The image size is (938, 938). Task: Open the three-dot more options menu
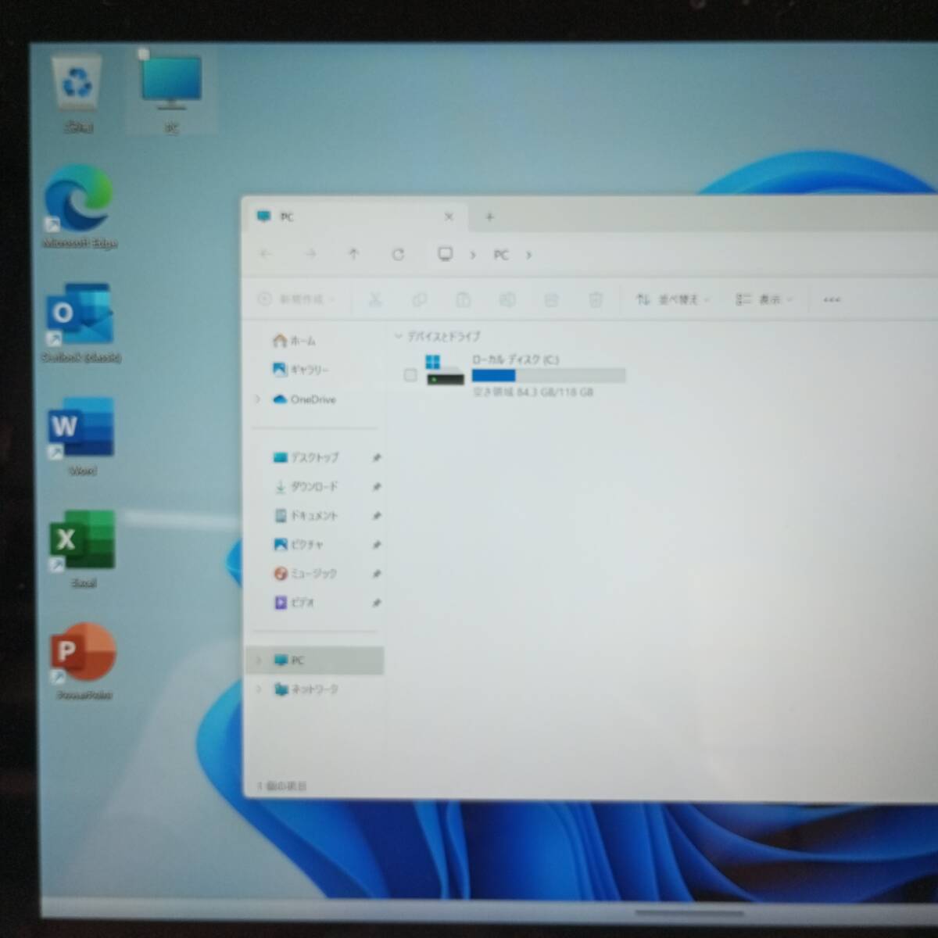click(832, 299)
